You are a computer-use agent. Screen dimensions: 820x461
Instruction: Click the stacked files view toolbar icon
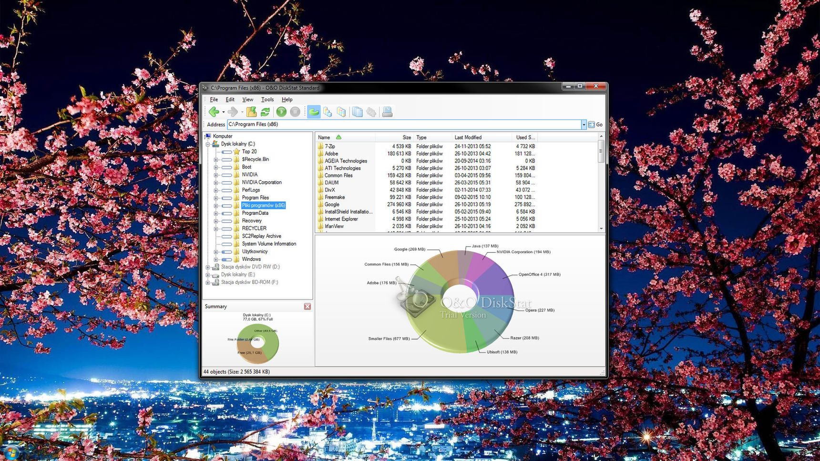[x=341, y=112]
